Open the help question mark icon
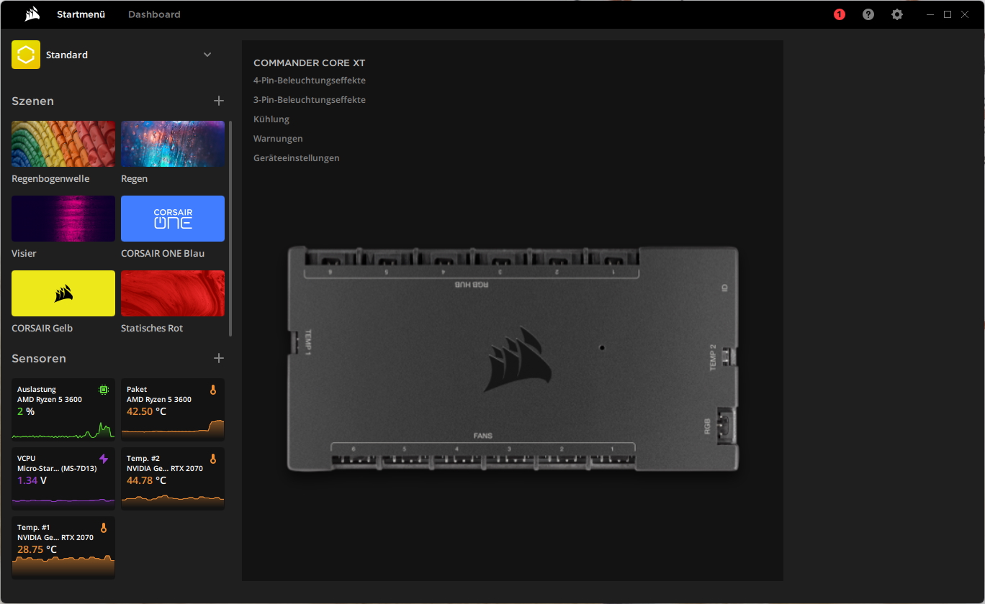The width and height of the screenshot is (985, 604). [868, 14]
